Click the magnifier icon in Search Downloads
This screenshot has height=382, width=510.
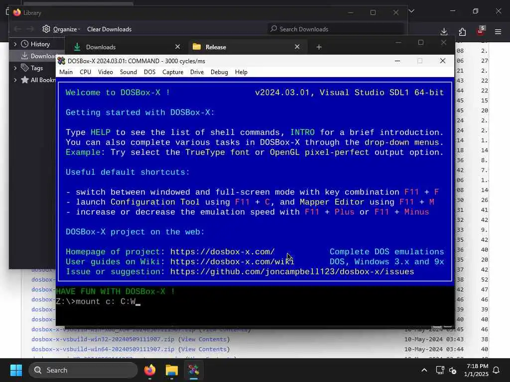pyautogui.click(x=274, y=29)
